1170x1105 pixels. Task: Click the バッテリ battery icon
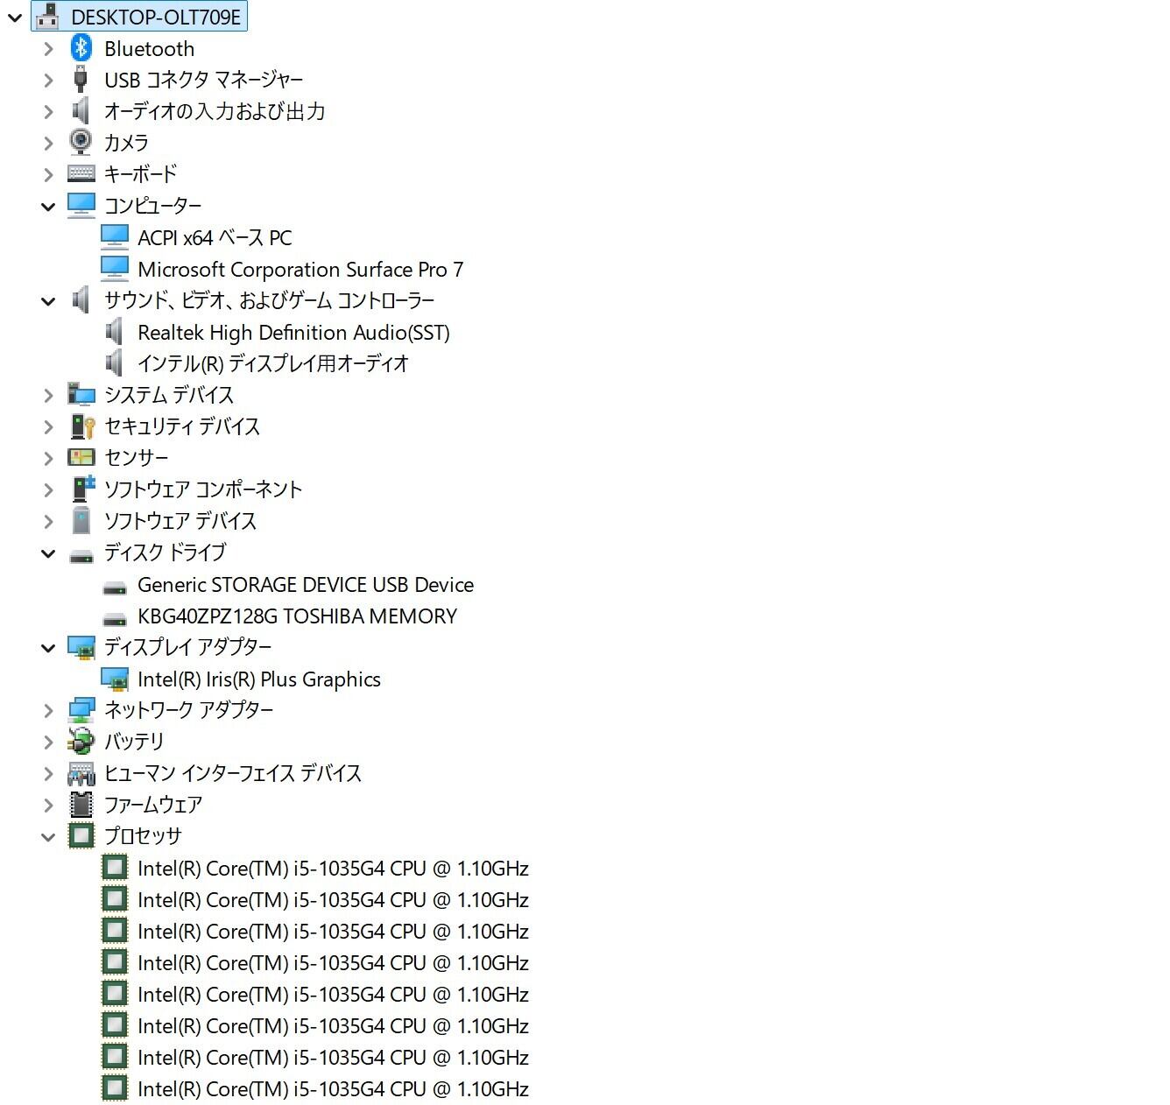(x=81, y=742)
